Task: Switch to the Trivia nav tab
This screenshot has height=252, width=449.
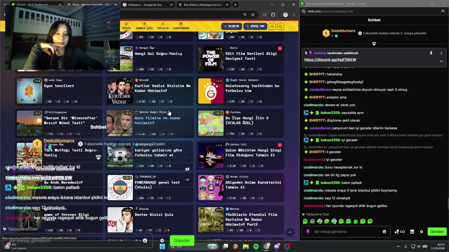Action: click(x=126, y=27)
